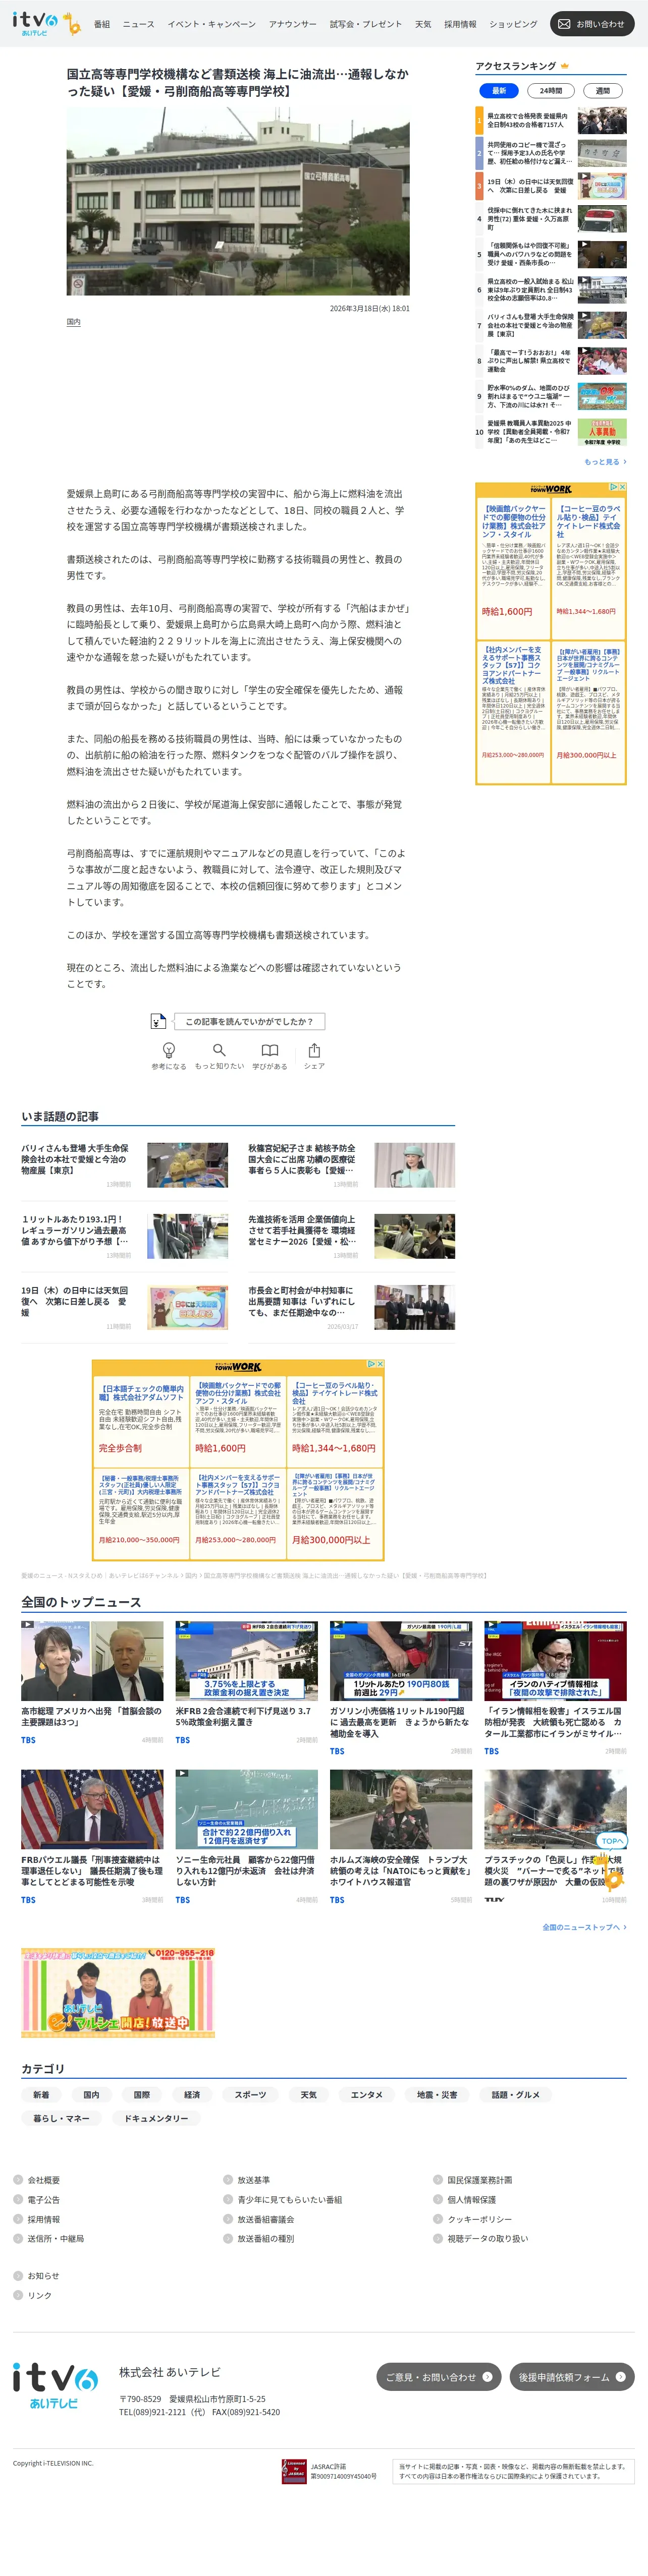Click the itv あいテレビ header logo
This screenshot has width=648, height=2576.
click(x=35, y=23)
